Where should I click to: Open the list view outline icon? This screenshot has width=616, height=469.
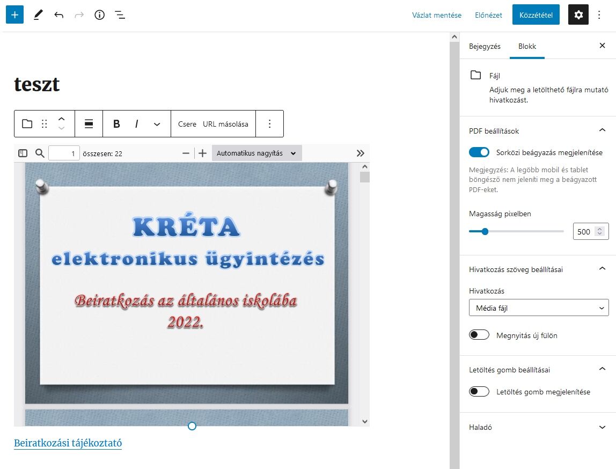[120, 15]
